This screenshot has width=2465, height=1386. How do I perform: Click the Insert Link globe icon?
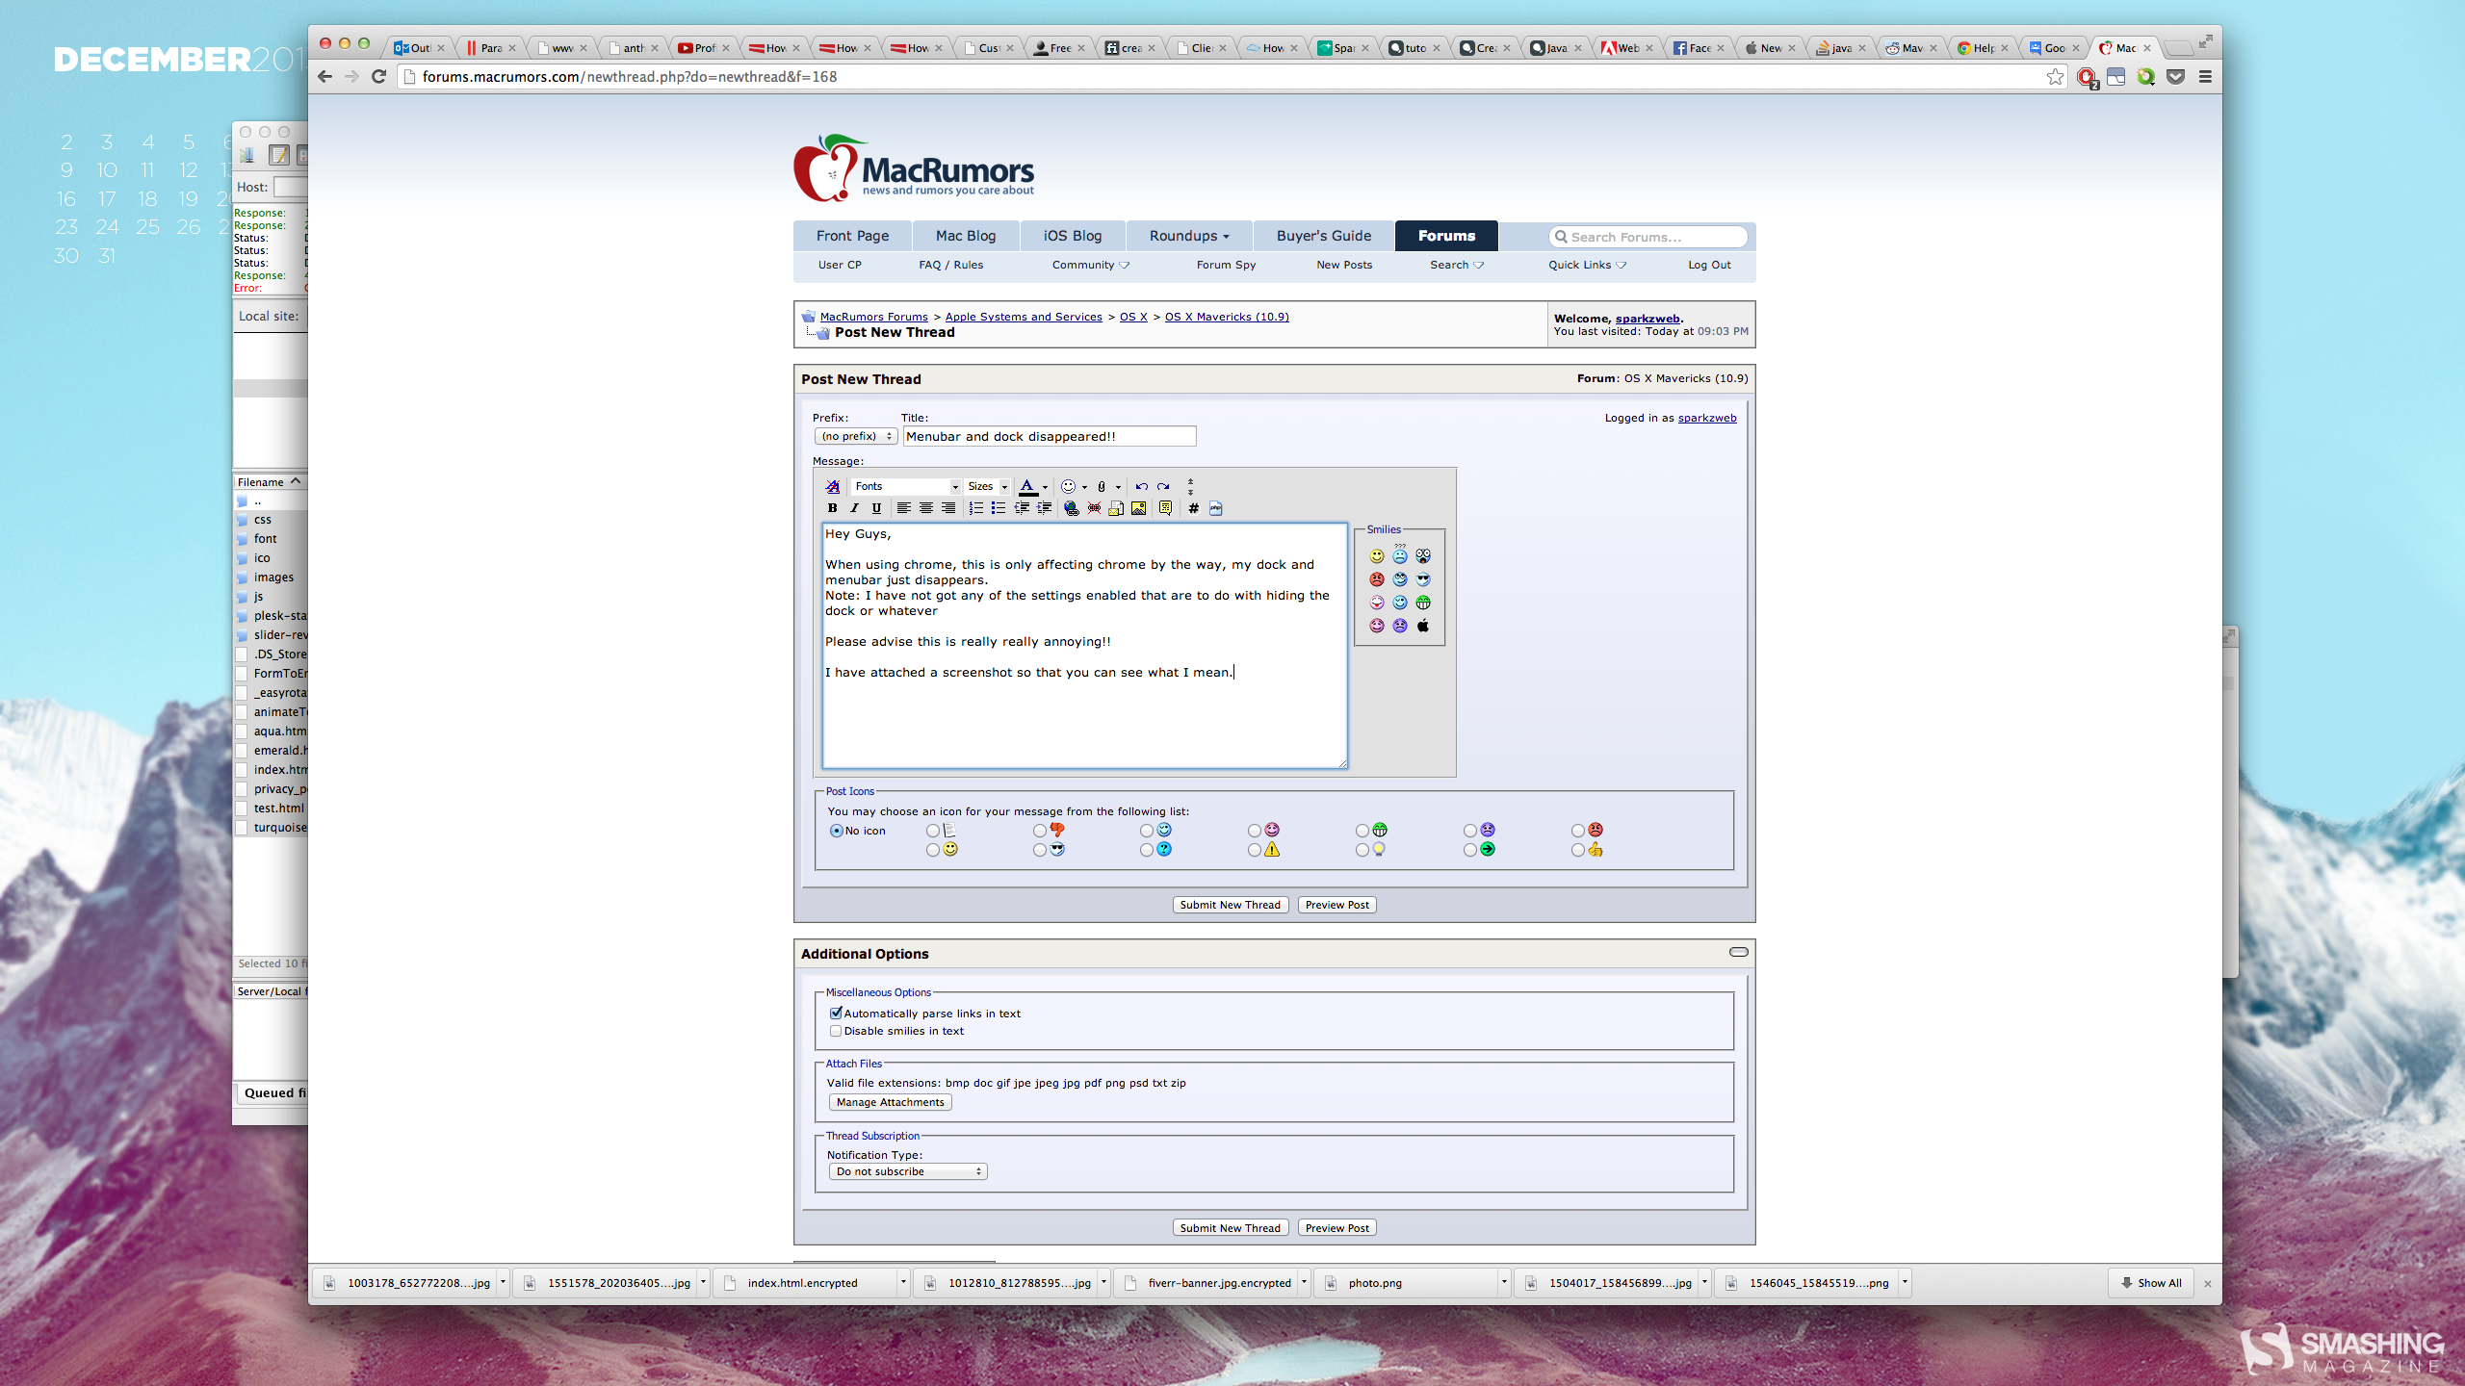[1071, 508]
